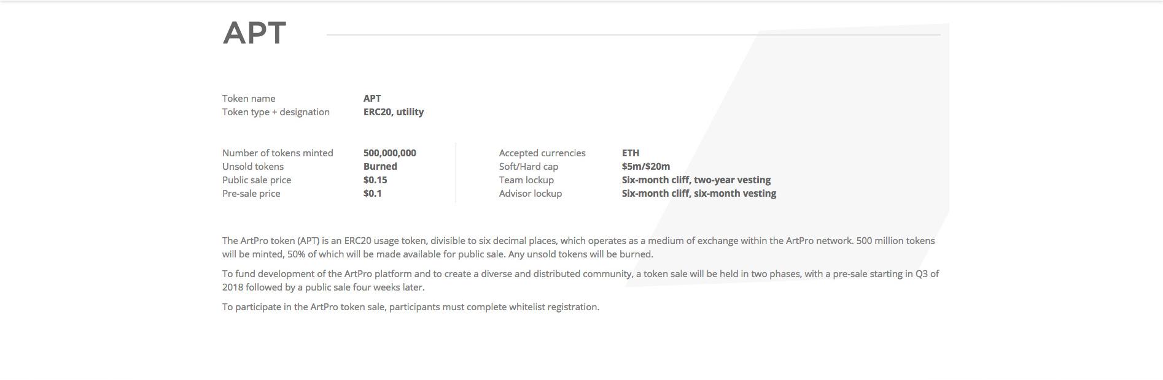Click the $0.15 public sale price

click(375, 180)
